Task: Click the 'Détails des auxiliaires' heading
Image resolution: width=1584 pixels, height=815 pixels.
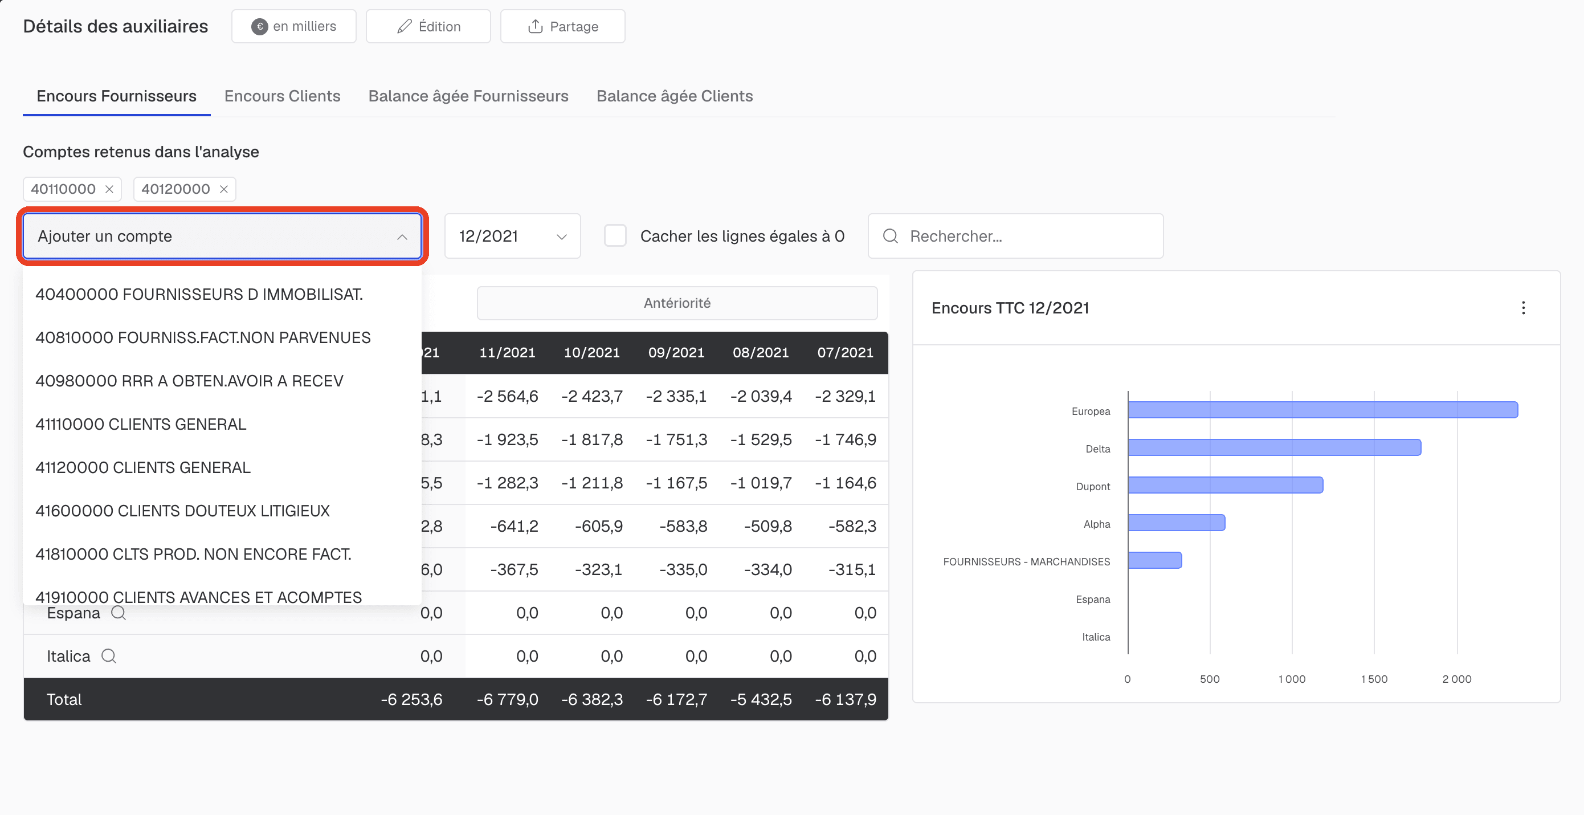Action: click(116, 26)
